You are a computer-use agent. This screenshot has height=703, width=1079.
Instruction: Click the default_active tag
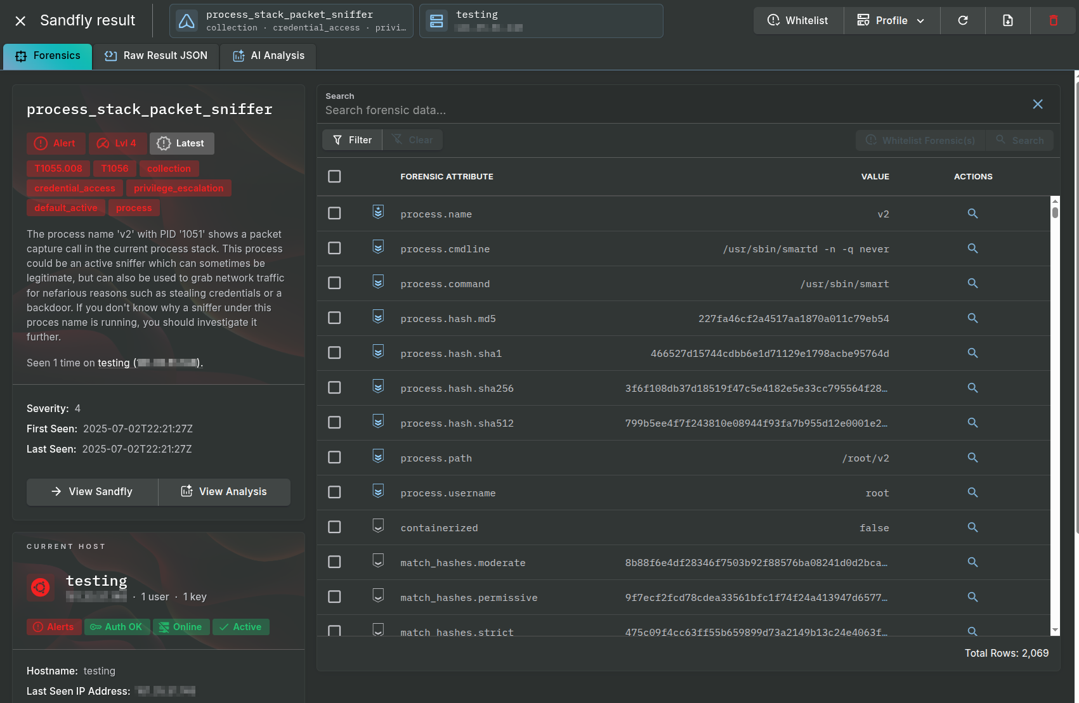click(x=66, y=208)
